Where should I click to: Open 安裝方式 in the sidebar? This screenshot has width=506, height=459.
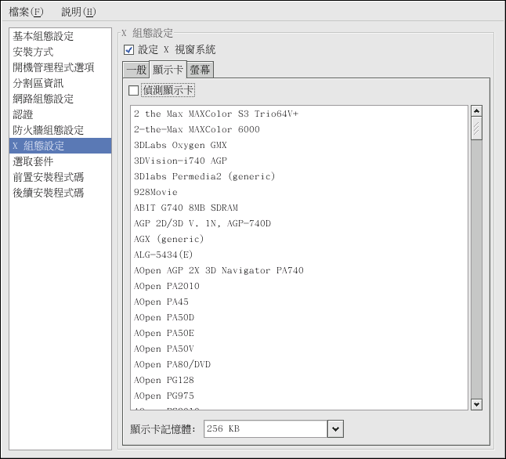point(33,52)
